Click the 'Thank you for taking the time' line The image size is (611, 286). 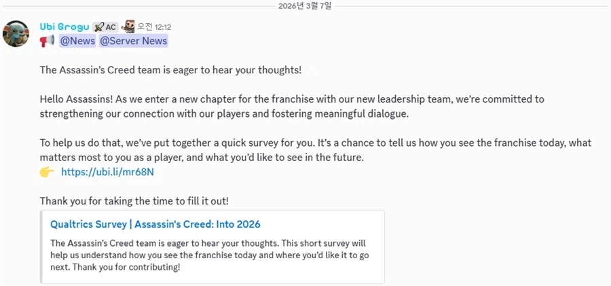[x=134, y=201]
